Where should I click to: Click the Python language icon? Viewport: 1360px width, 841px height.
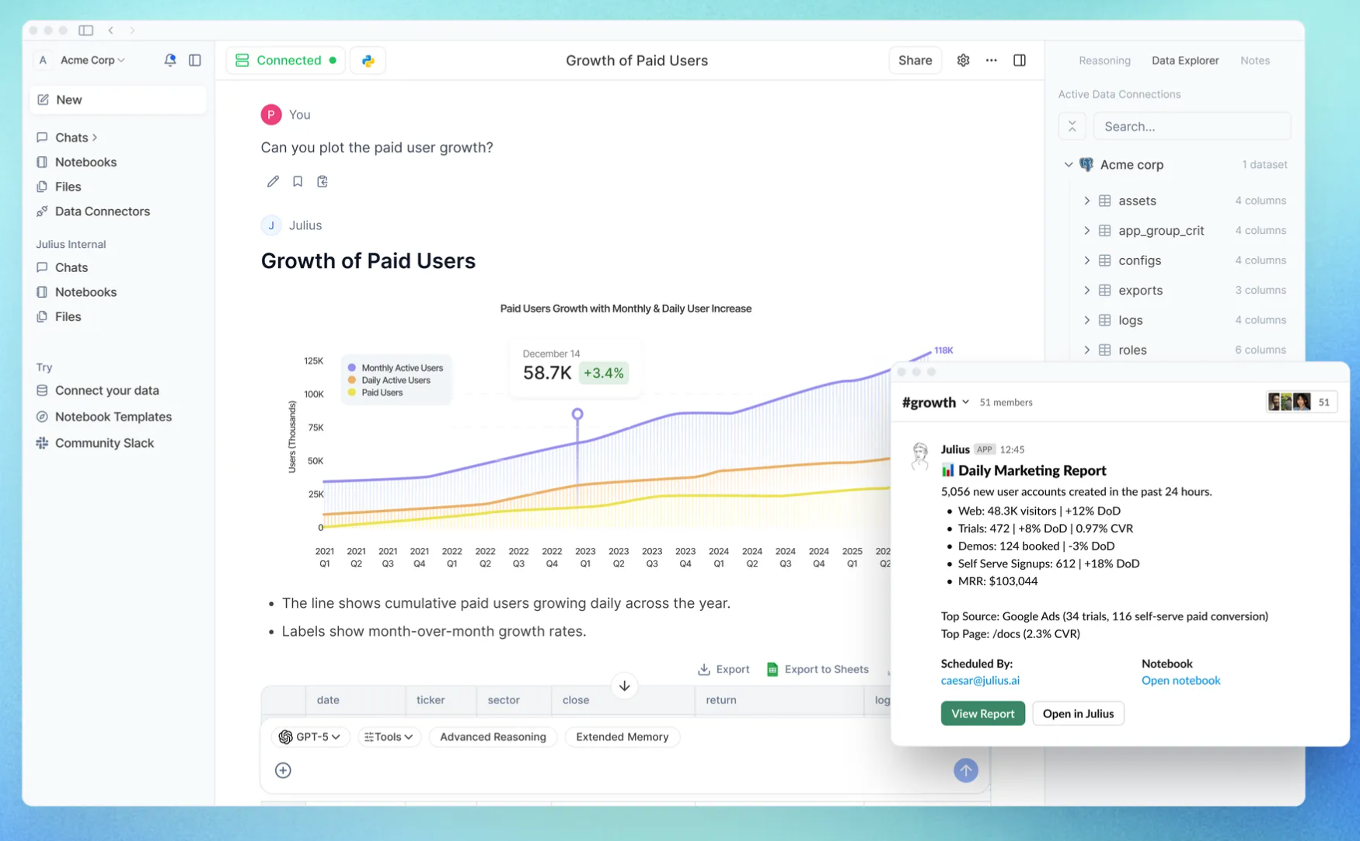[368, 61]
